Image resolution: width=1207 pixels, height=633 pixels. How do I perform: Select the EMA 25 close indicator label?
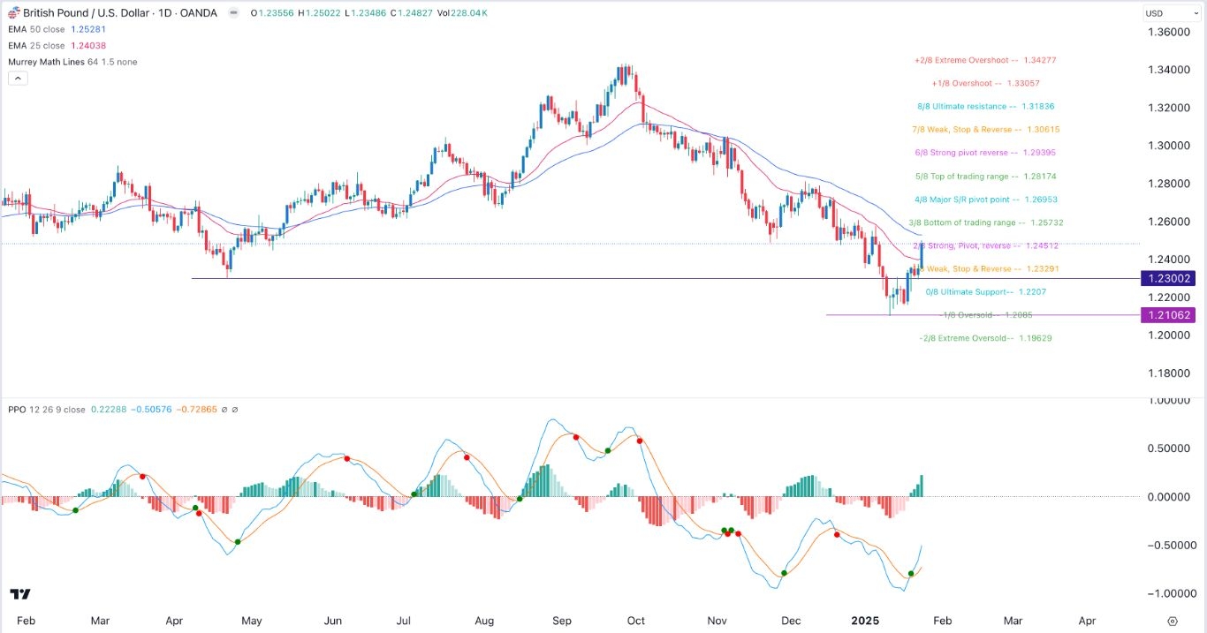(39, 45)
